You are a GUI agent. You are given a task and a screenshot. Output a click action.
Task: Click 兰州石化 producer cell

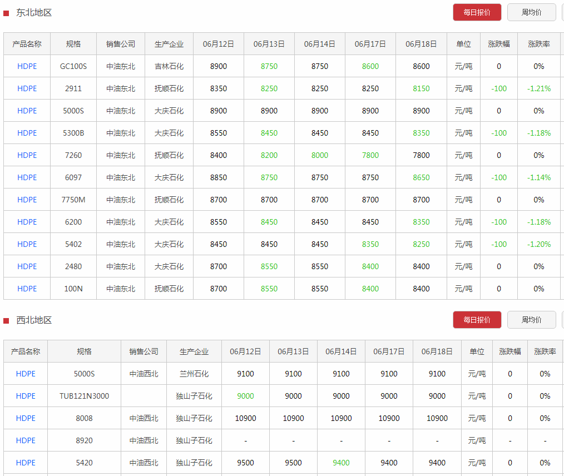(194, 374)
